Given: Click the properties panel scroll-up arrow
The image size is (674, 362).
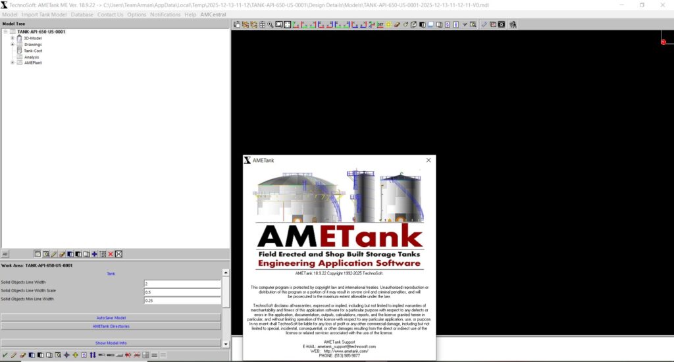Looking at the screenshot, I should coord(226,273).
